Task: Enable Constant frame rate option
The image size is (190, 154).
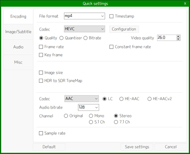Action: click(x=111, y=47)
